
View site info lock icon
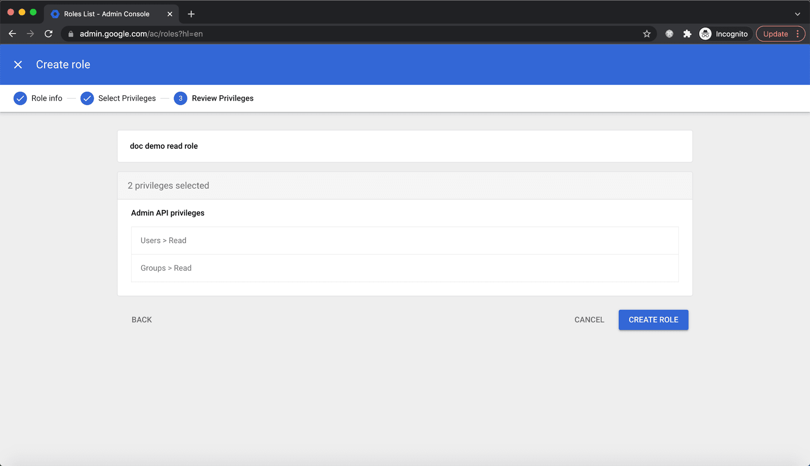71,34
